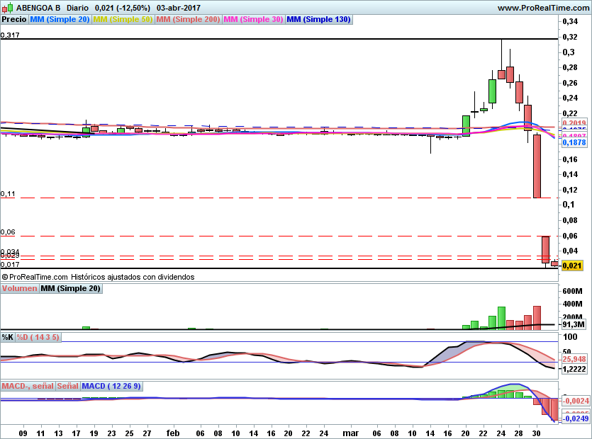This screenshot has width=592, height=439.
Task: Click the yellow 0,021 current price tag
Action: (572, 266)
